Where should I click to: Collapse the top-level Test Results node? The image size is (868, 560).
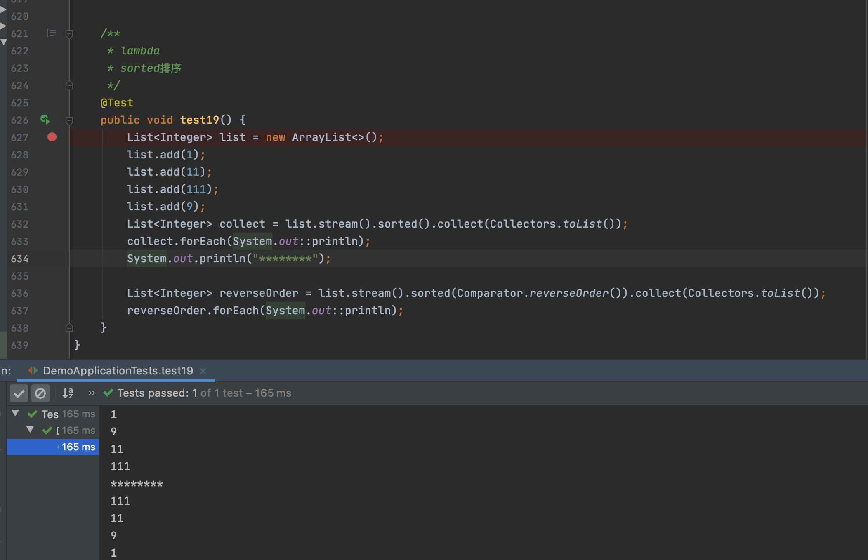[16, 413]
